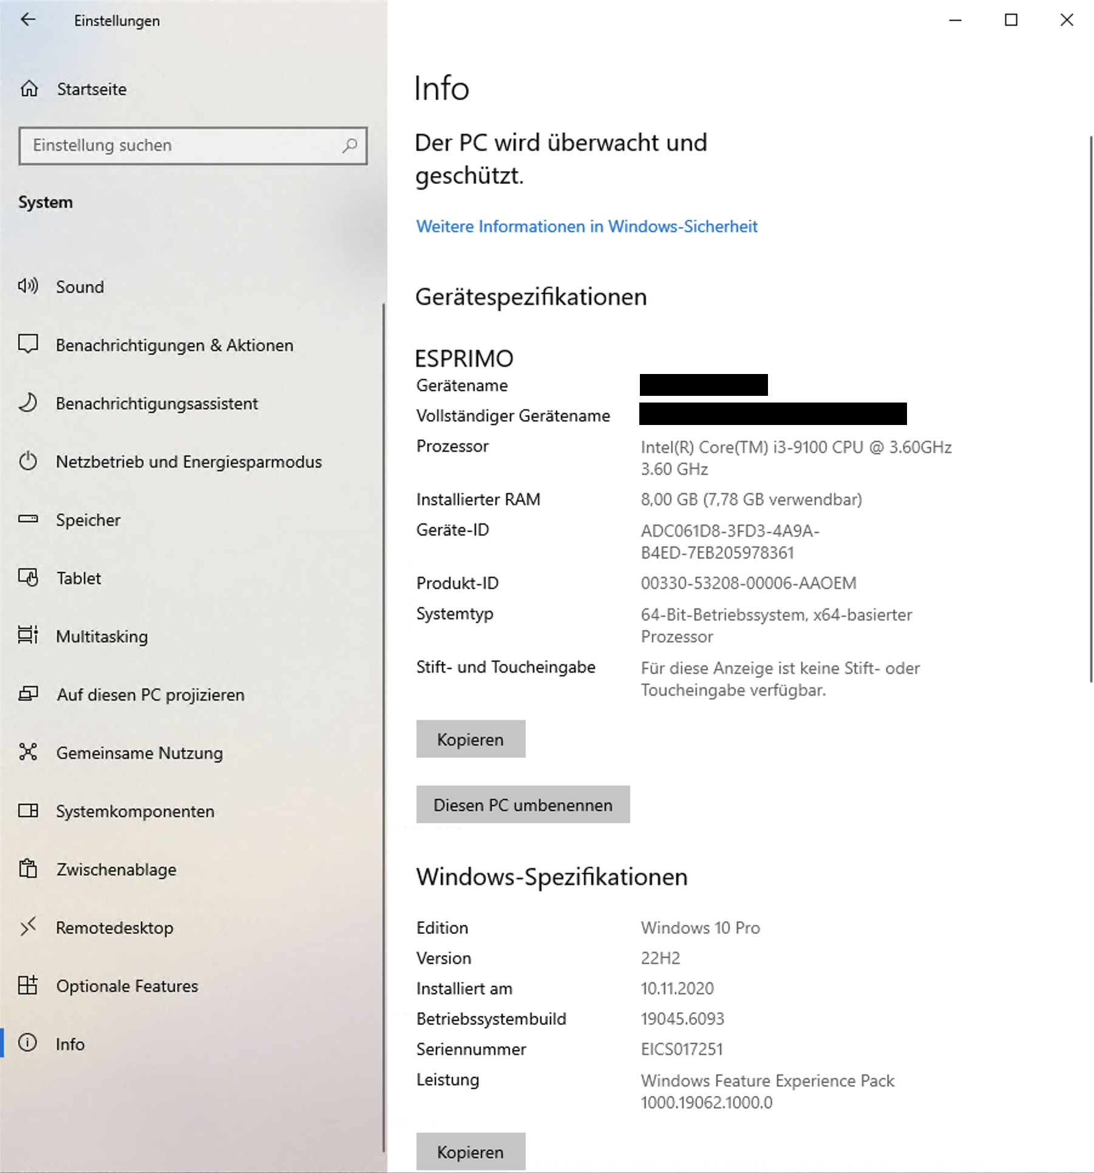Click the search magnifier icon

pos(350,146)
